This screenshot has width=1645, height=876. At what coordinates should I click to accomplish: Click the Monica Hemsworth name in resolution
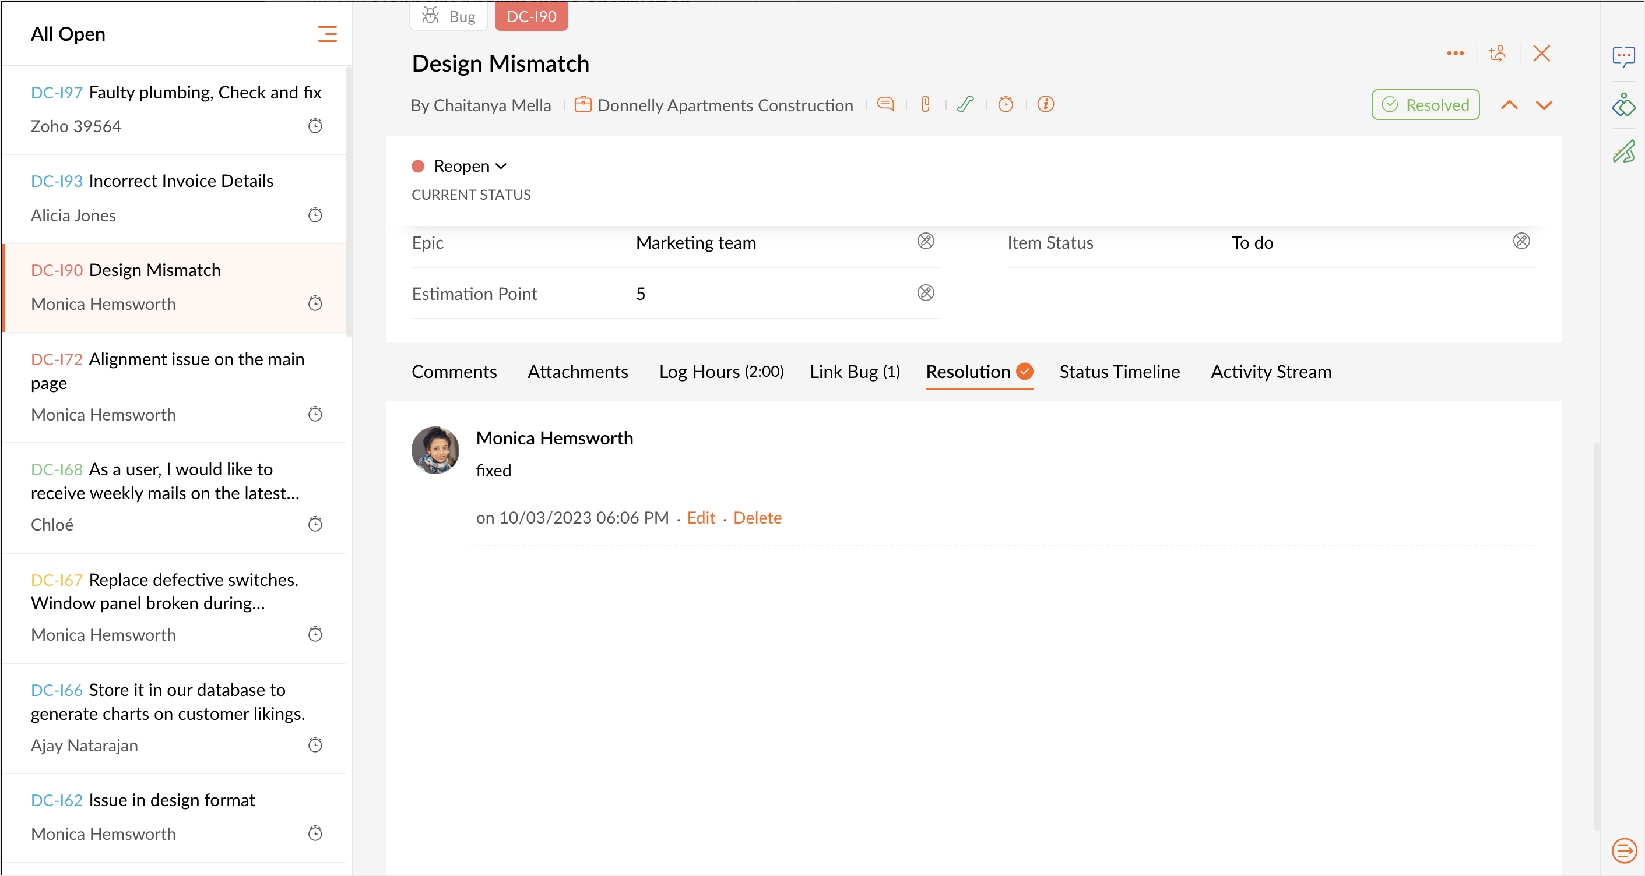pyautogui.click(x=554, y=439)
